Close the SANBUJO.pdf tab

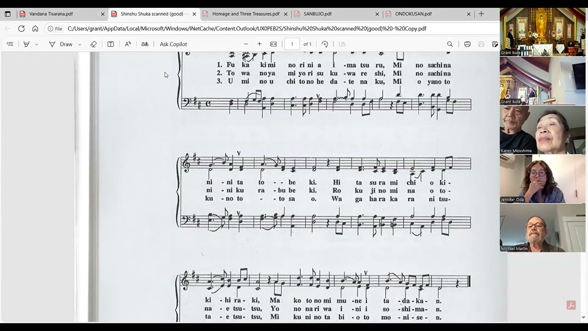[377, 14]
